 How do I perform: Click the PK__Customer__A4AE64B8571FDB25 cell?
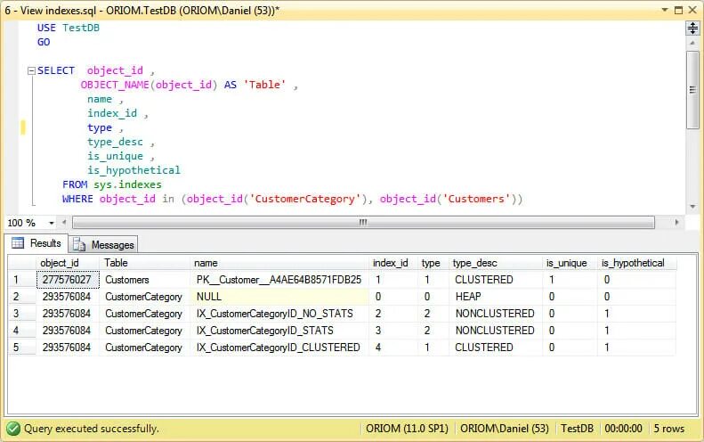coord(279,280)
